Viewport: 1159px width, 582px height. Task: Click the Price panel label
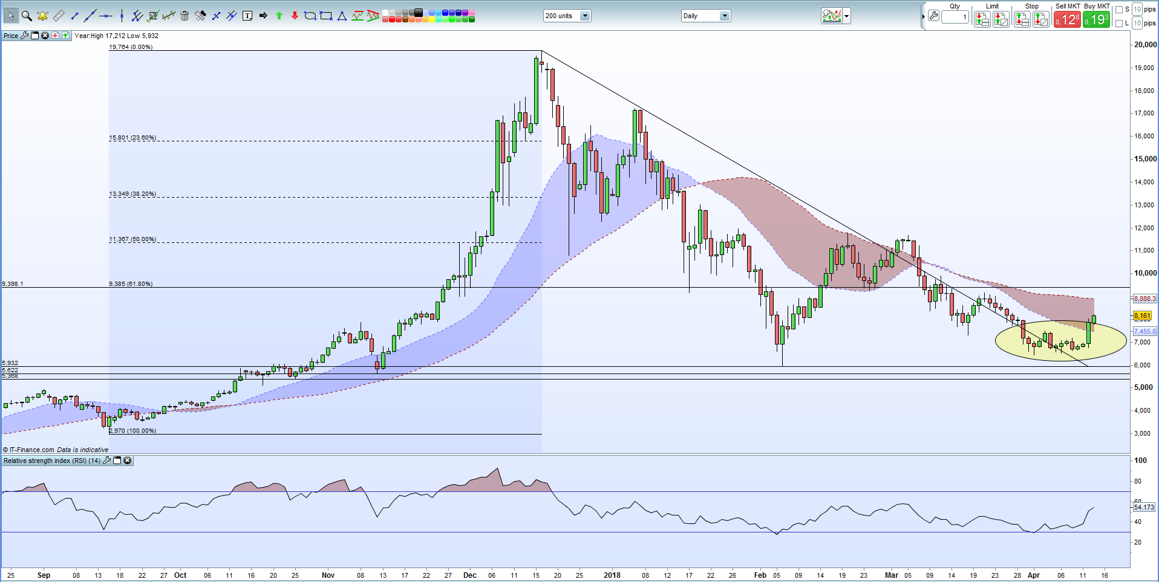pos(11,36)
